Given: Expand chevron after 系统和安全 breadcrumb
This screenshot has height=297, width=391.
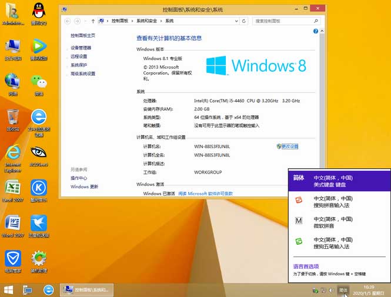Looking at the screenshot, I should point(161,21).
